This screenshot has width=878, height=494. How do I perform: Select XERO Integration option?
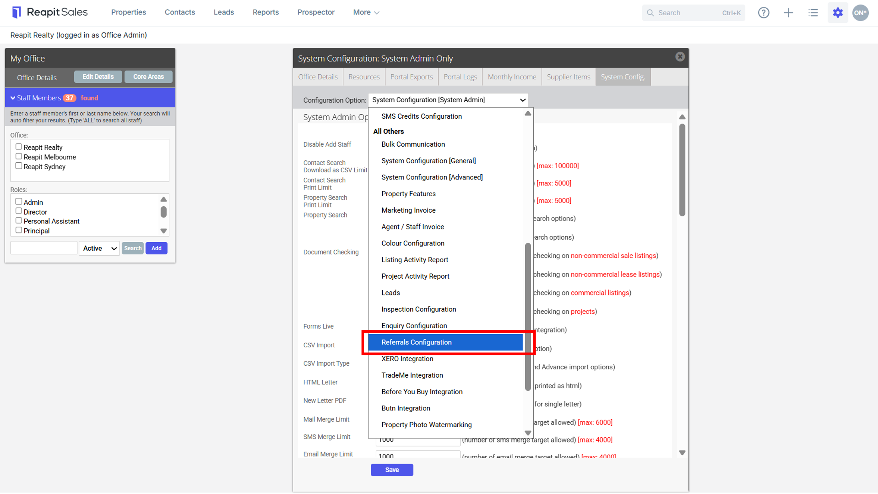coord(445,359)
